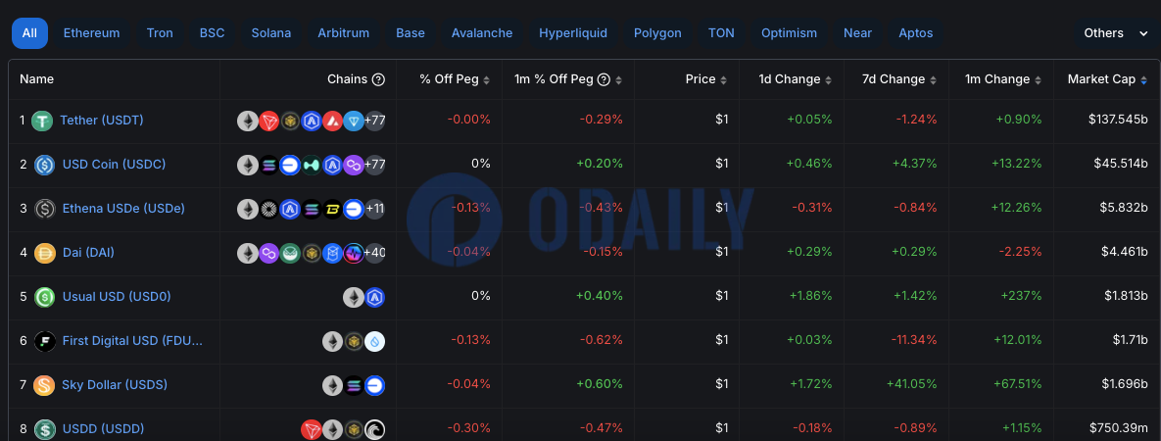Click the Sky Dollar logo icon
The height and width of the screenshot is (441, 1161).
click(x=44, y=385)
